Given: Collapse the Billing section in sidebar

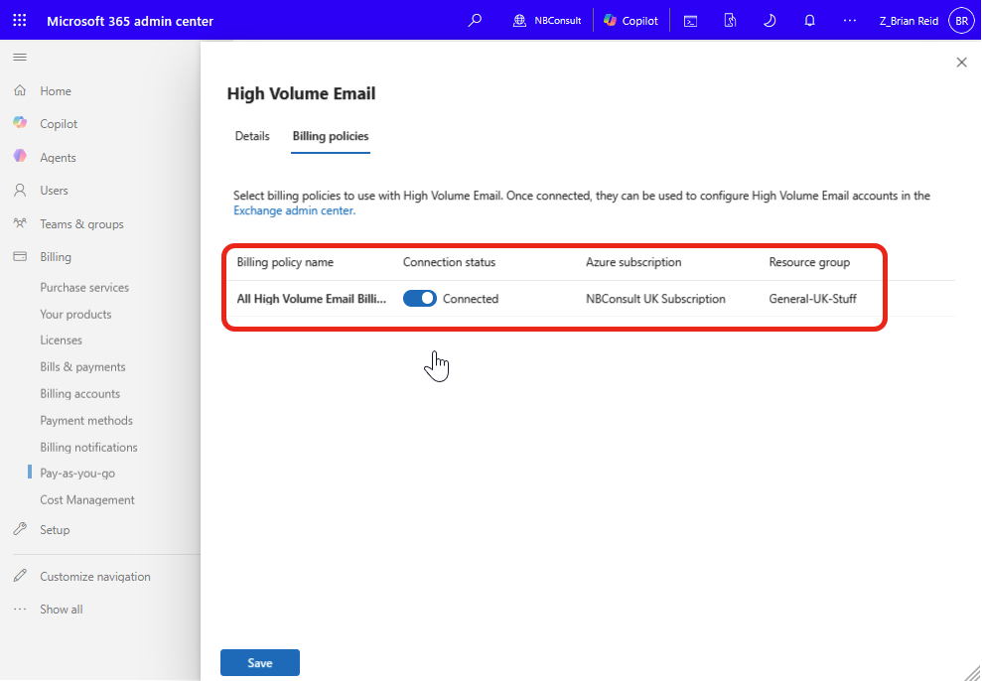Looking at the screenshot, I should click(x=56, y=257).
